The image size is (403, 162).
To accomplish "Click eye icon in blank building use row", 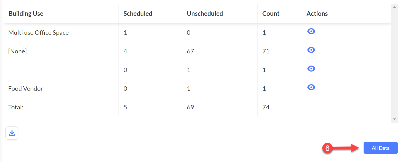I will (x=311, y=69).
